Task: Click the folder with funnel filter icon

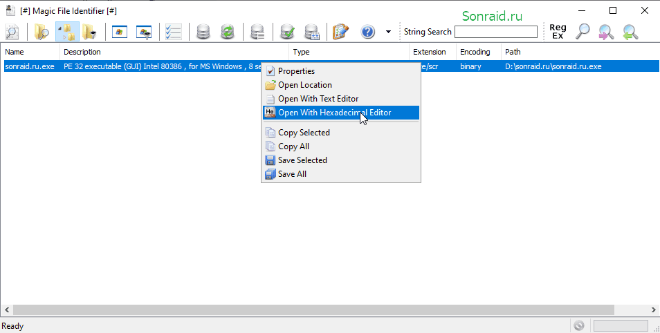Action: (89, 32)
